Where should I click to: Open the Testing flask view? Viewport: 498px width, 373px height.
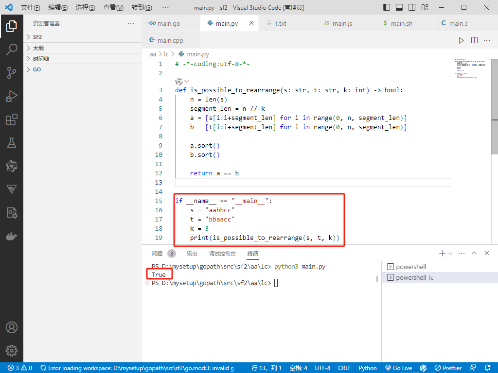pyautogui.click(x=12, y=143)
